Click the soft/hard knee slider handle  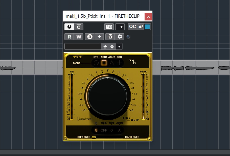coord(94,137)
